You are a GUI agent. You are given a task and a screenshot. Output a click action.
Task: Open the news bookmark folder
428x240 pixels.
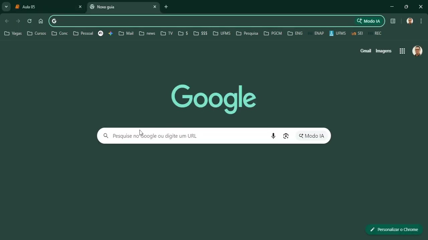pos(147,33)
